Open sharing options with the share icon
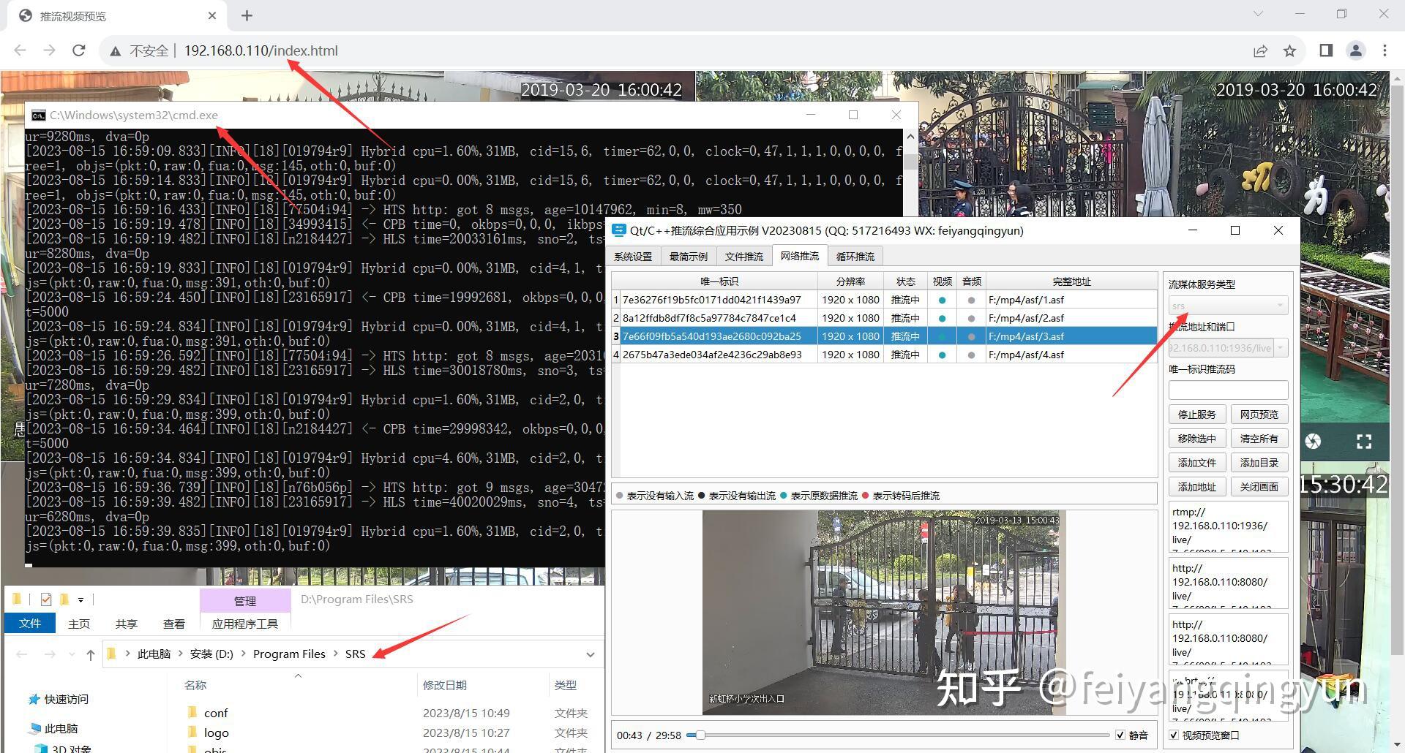This screenshot has width=1405, height=753. point(1260,50)
